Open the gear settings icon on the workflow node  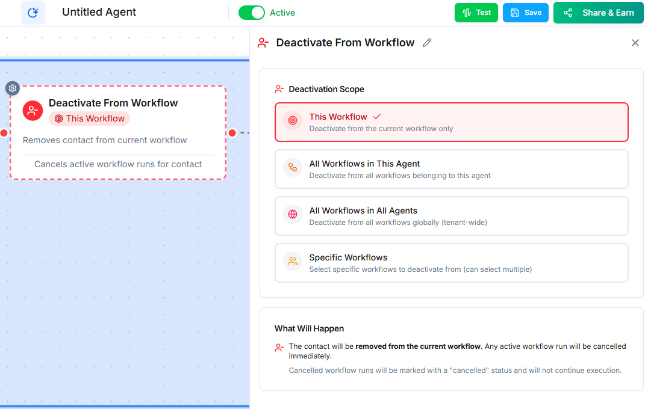coord(12,88)
